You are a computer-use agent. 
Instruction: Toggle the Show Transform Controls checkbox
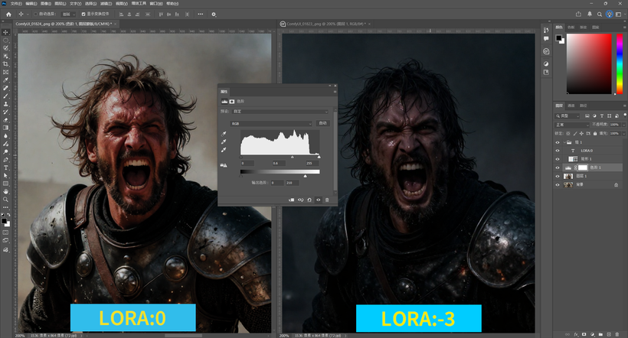coord(84,14)
